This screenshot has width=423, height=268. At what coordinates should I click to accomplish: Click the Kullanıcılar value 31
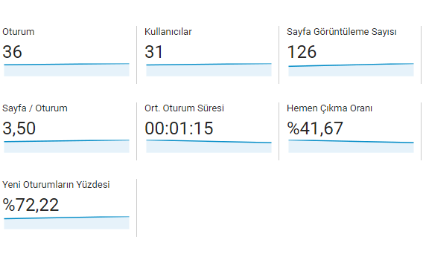[154, 52]
